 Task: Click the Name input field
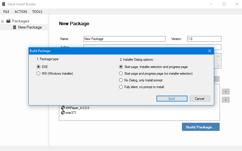[x=124, y=39]
